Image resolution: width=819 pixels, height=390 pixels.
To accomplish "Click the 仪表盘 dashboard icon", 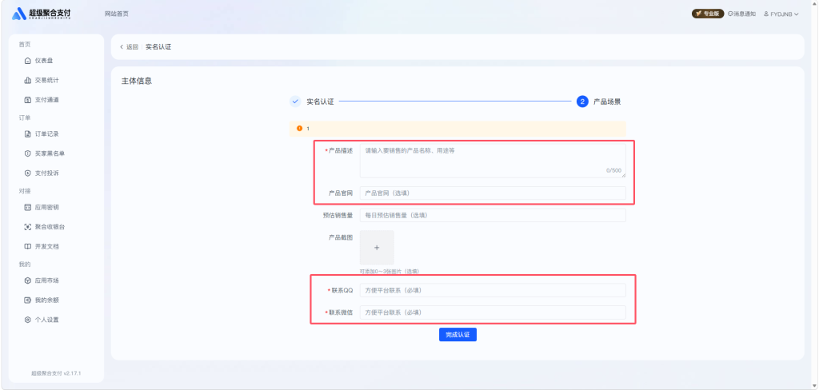I will pos(28,61).
